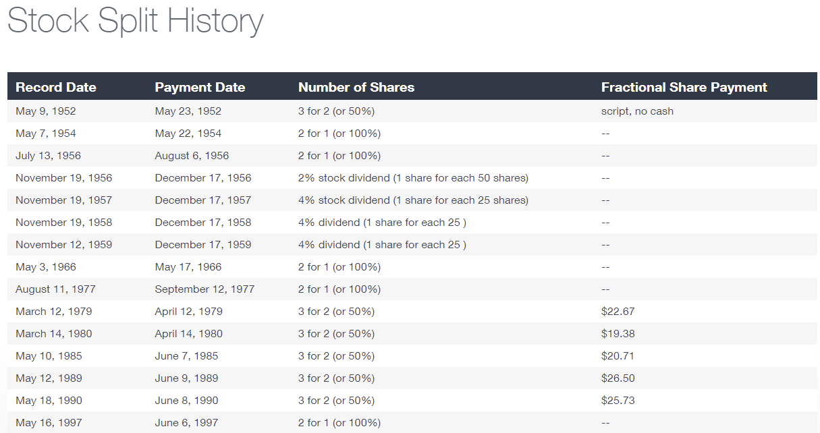820x433 pixels.
Task: Click the August 11, 1977 record date
Action: pyautogui.click(x=55, y=289)
